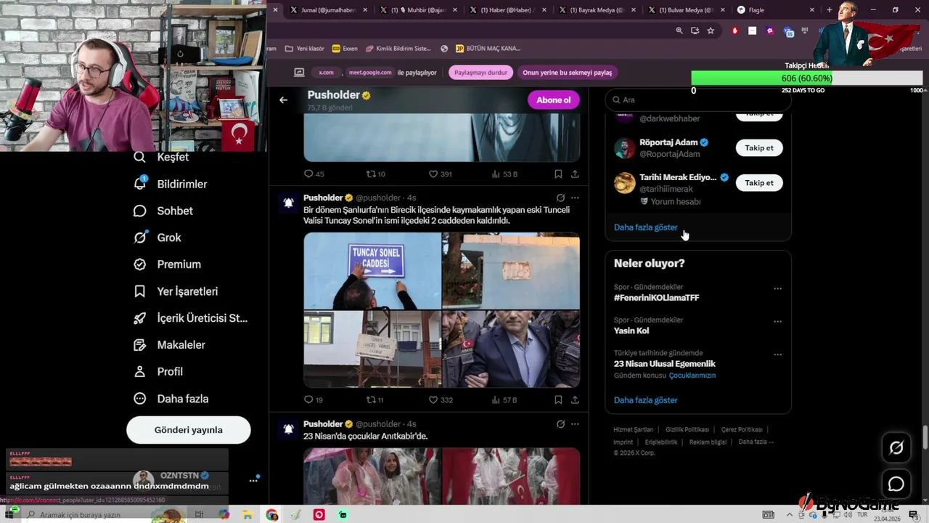This screenshot has width=929, height=523.
Task: Open the three-dot menu on the 23 Nisan post
Action: [x=575, y=424]
